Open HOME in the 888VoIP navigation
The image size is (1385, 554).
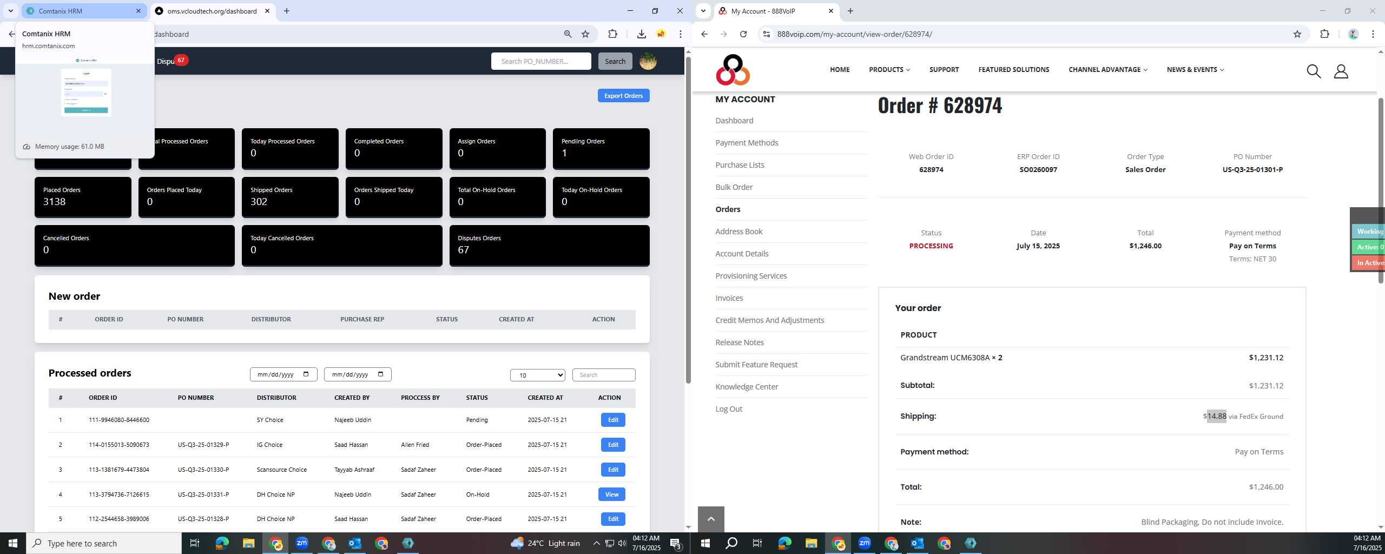click(840, 69)
